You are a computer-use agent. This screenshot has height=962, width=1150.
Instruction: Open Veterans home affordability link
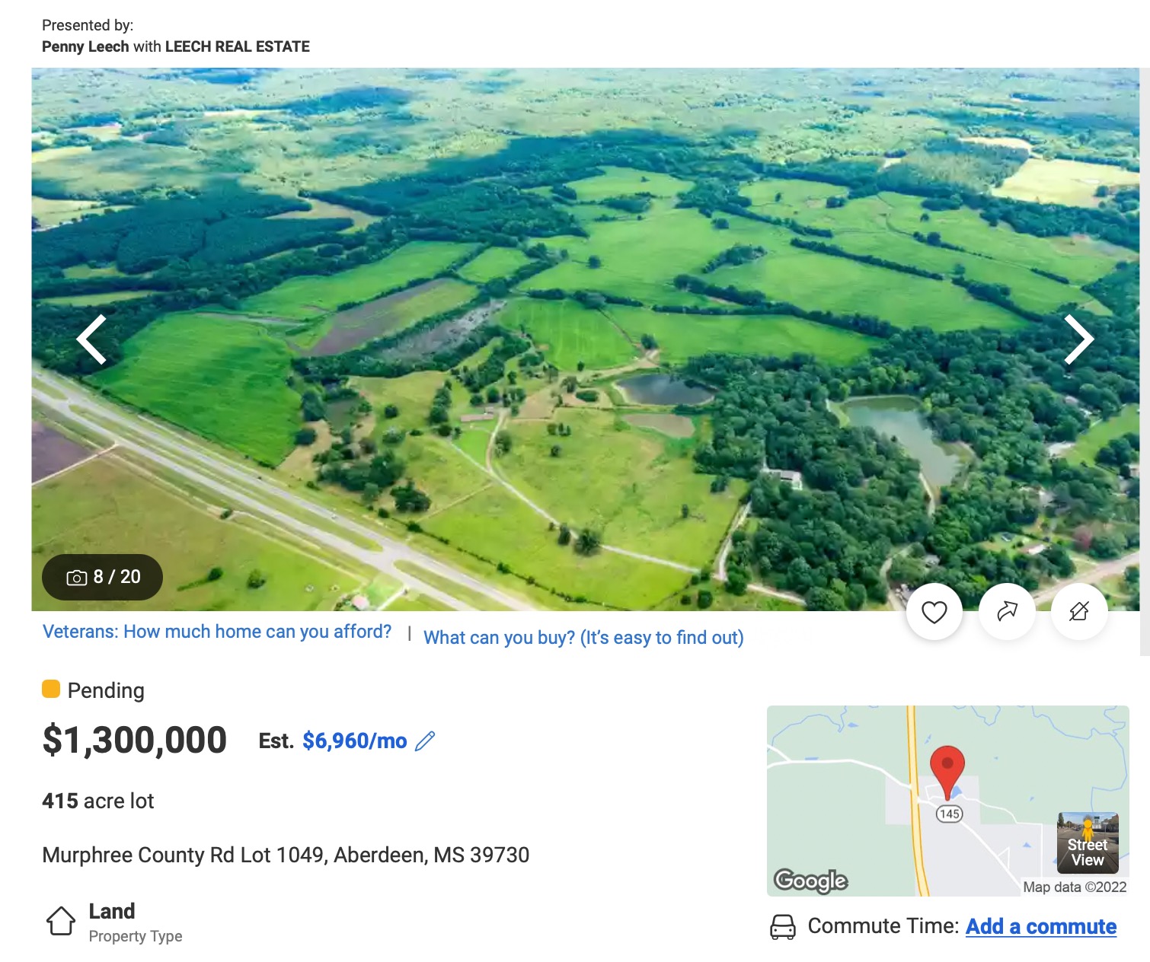[217, 632]
